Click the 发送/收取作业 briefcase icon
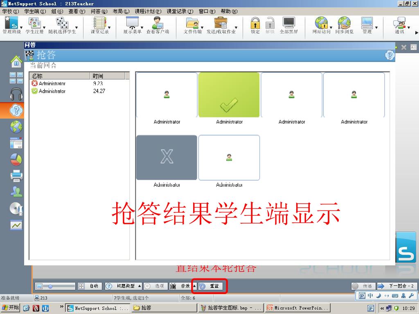The height and width of the screenshot is (314, 419). point(221,25)
